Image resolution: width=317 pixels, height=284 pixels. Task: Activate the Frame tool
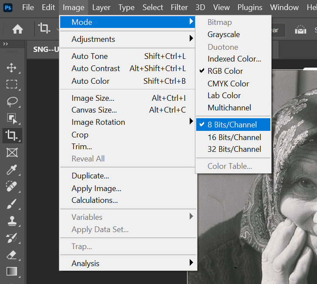click(12, 152)
